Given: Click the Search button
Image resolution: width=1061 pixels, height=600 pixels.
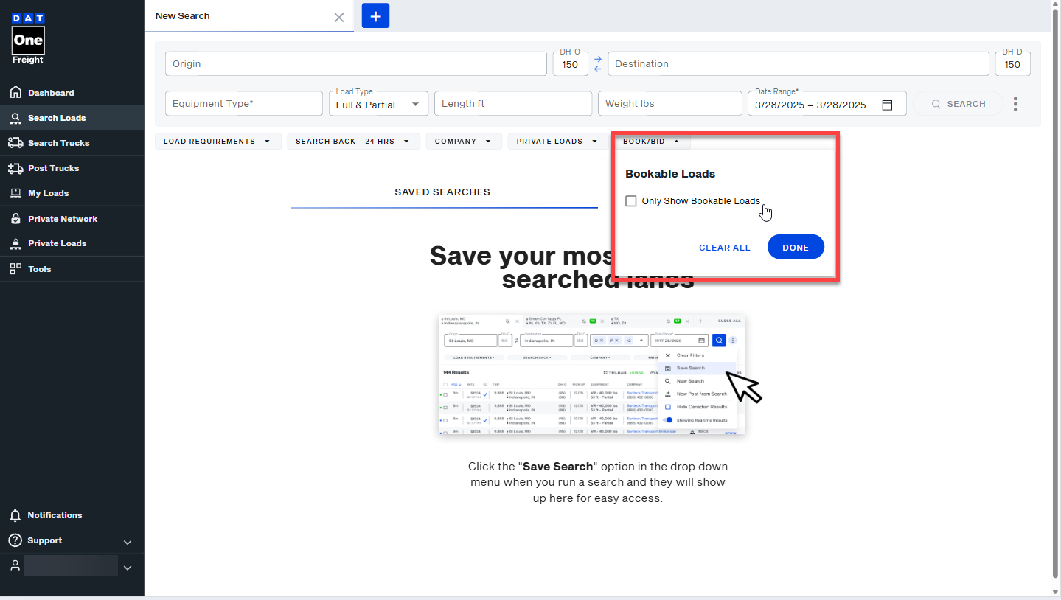Looking at the screenshot, I should (x=958, y=104).
